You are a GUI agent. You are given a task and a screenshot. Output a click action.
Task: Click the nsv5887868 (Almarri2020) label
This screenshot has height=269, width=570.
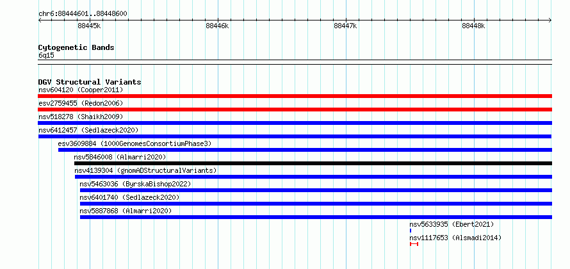[x=126, y=211]
